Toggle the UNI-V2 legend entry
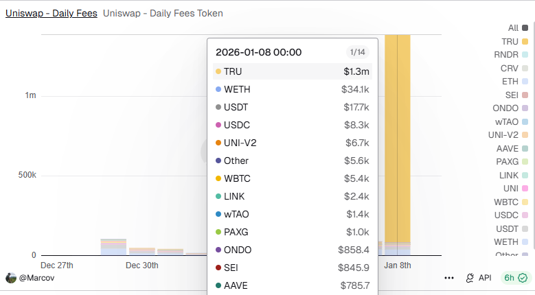535x295 pixels. 508,134
